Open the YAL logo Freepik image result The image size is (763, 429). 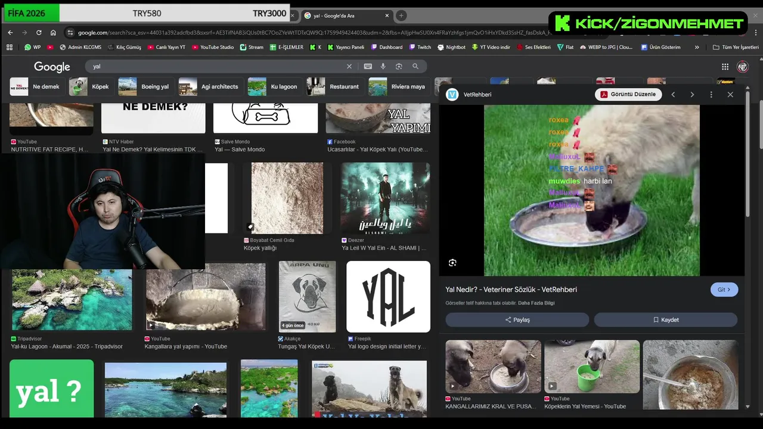pos(388,297)
